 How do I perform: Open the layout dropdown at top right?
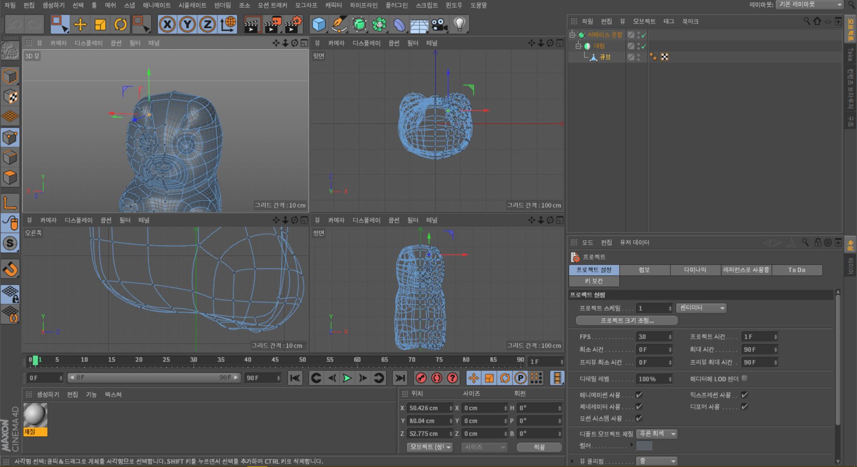click(x=810, y=4)
